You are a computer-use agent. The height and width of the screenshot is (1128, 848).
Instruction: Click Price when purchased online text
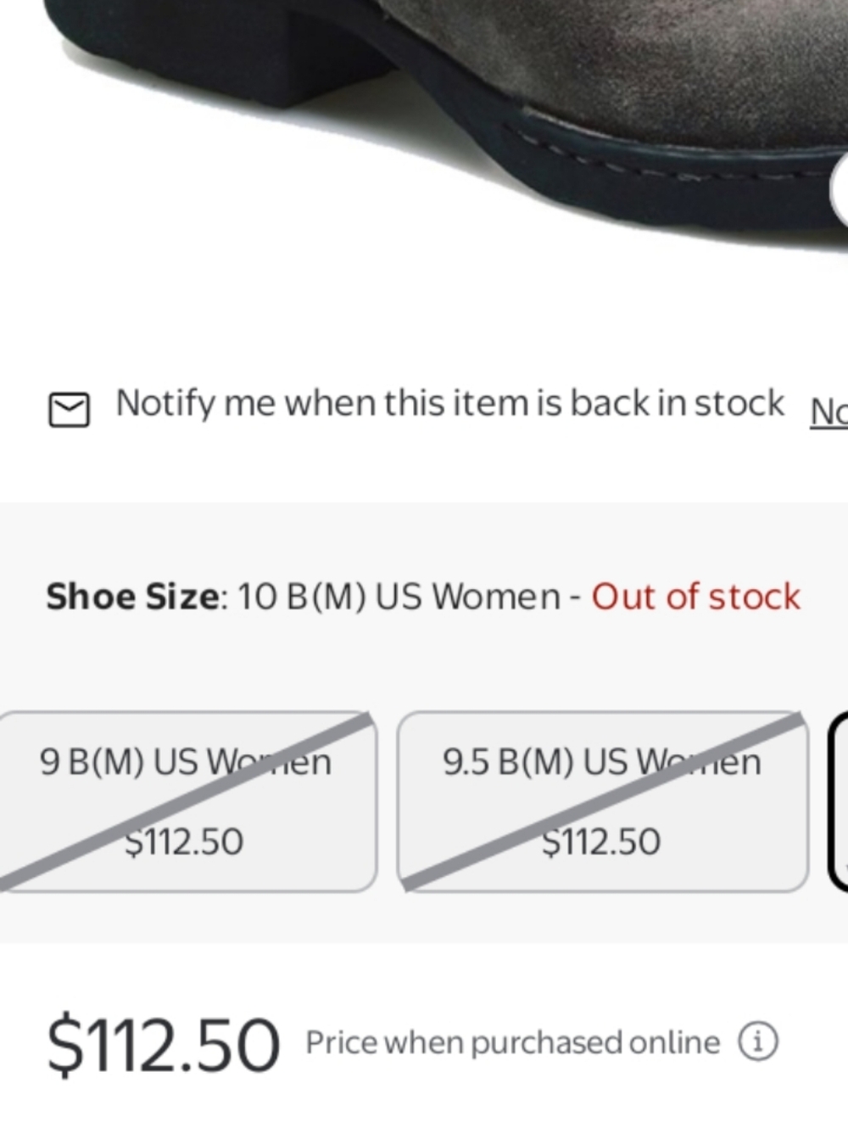[513, 1042]
